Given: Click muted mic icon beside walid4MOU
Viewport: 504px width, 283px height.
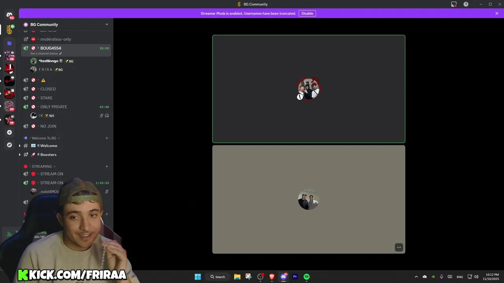Looking at the screenshot, I should tap(107, 191).
